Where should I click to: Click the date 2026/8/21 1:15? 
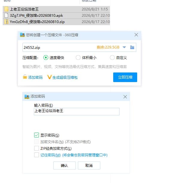point(95,9)
